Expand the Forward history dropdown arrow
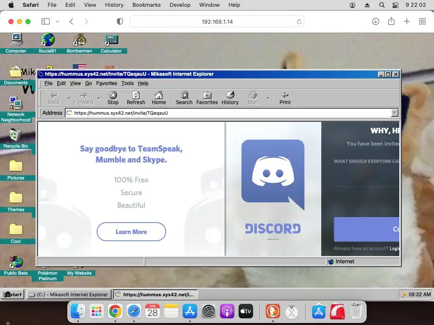This screenshot has width=434, height=325. (x=99, y=98)
